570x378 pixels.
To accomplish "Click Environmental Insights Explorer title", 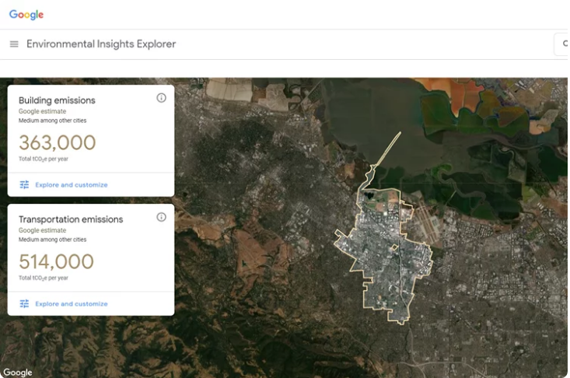I will click(101, 44).
